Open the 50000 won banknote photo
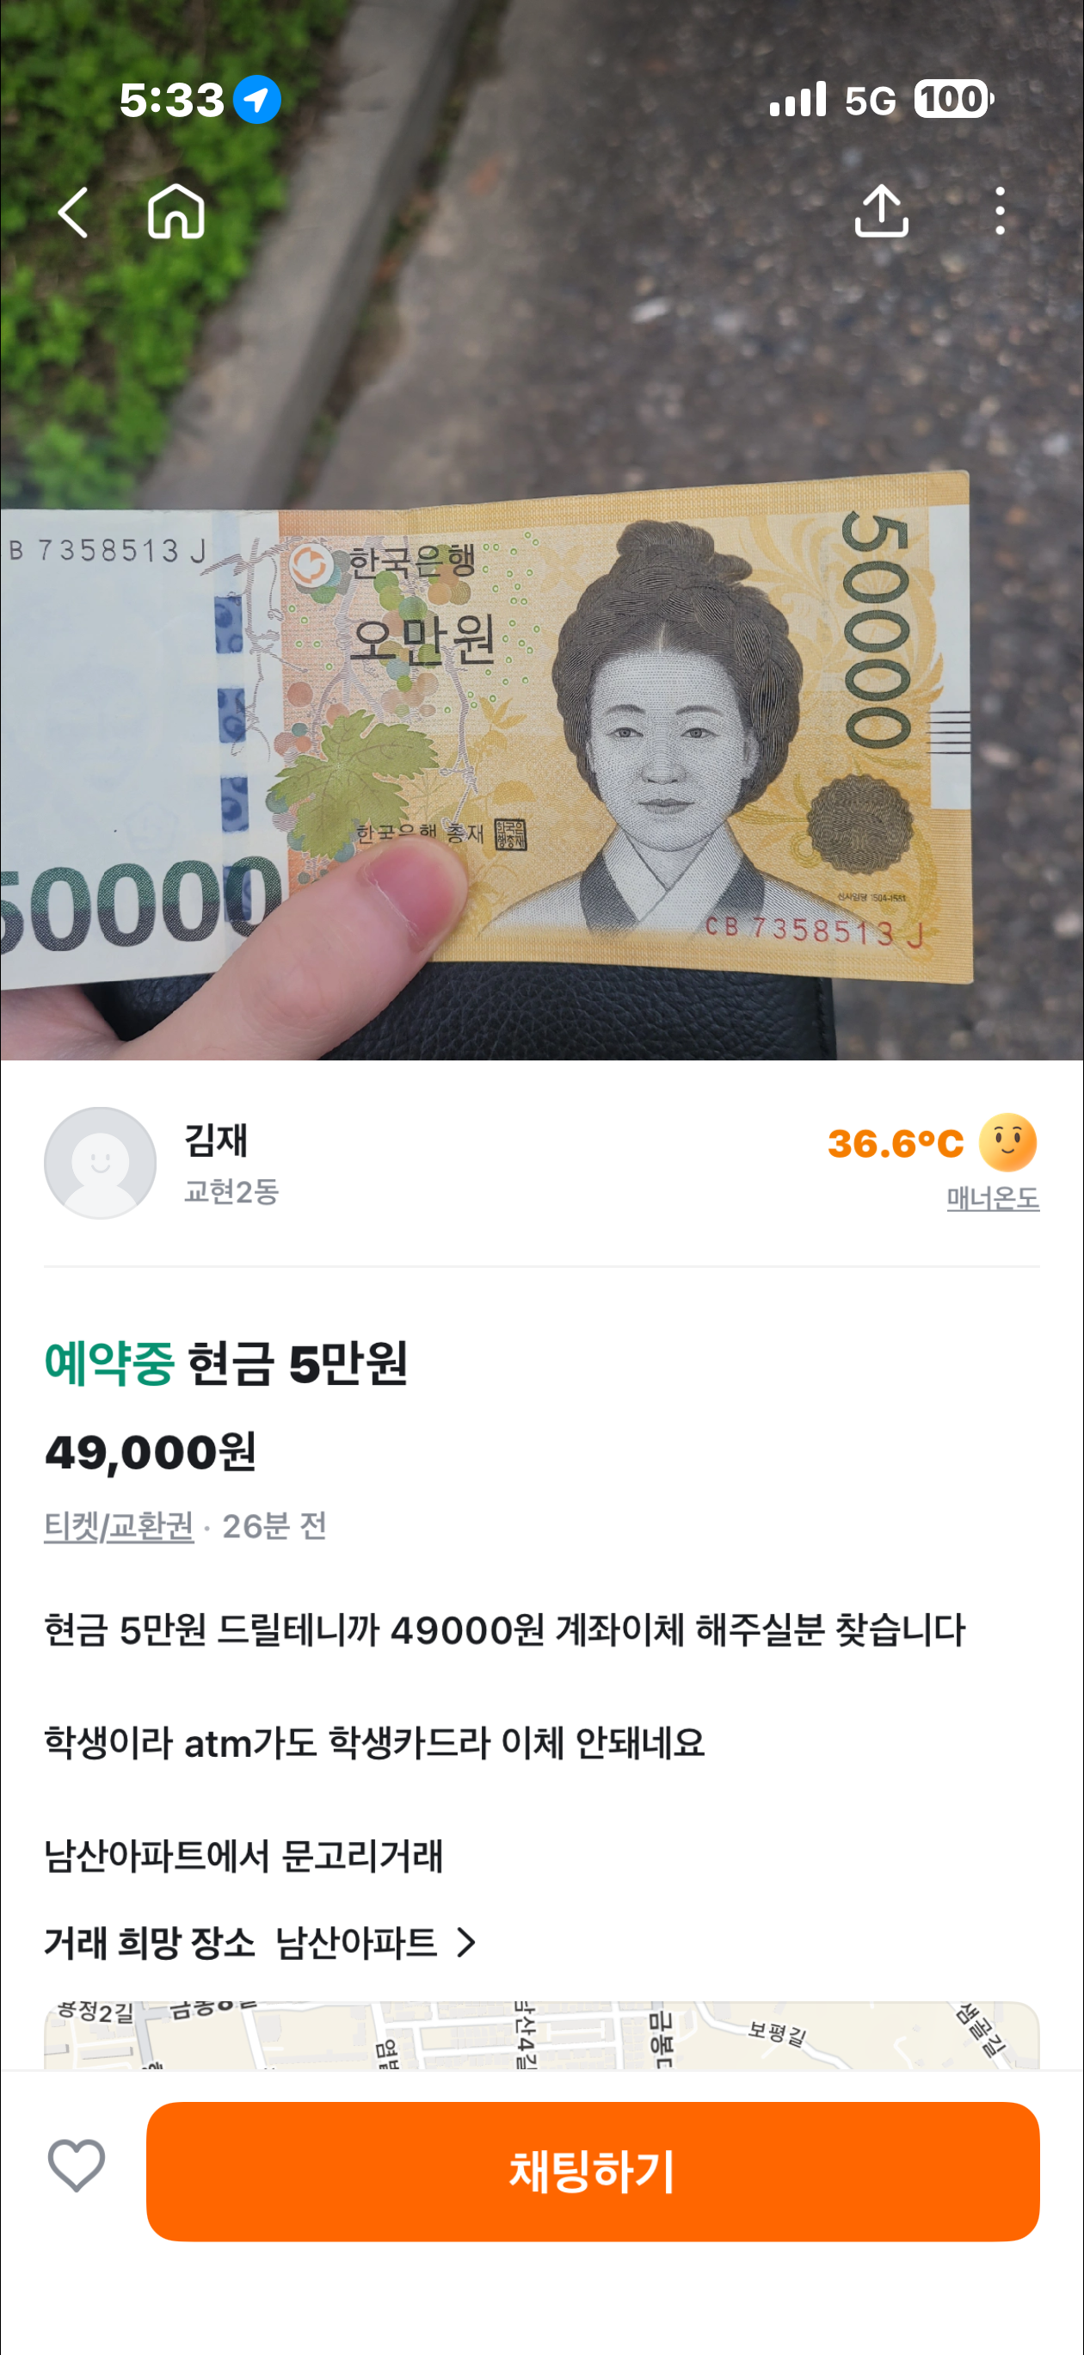The image size is (1084, 2355). tap(542, 530)
